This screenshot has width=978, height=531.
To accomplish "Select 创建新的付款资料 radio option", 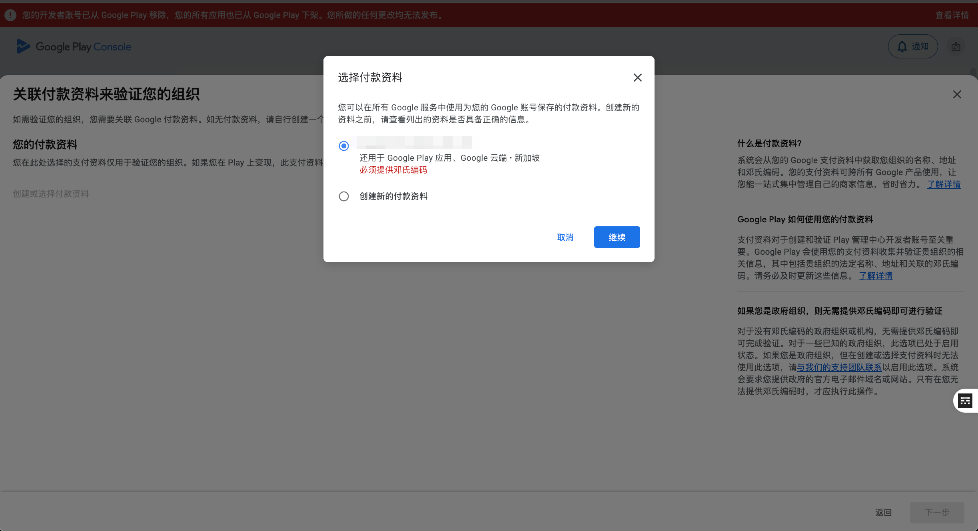I will [343, 196].
